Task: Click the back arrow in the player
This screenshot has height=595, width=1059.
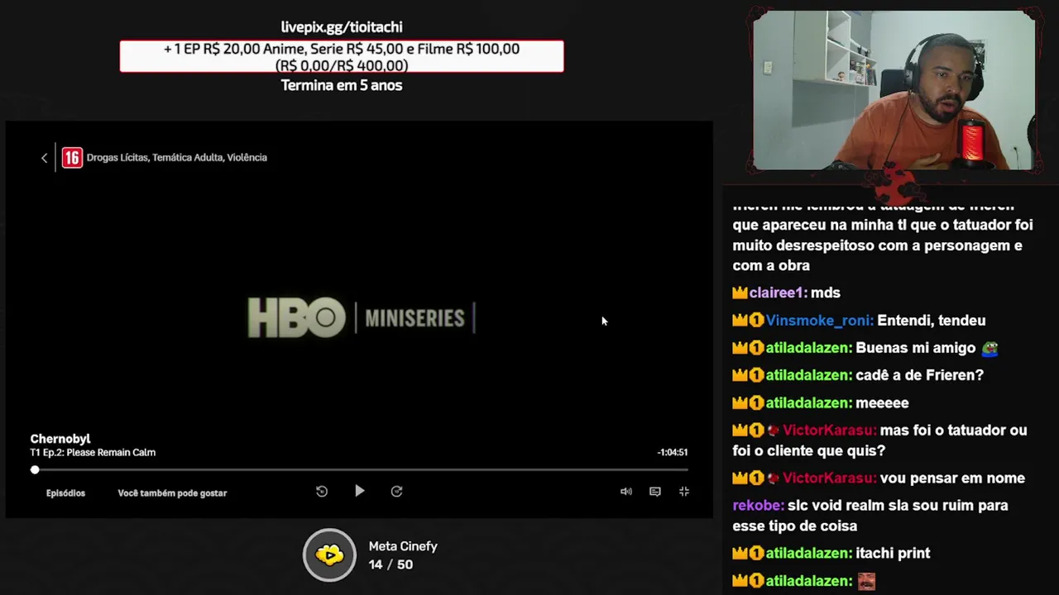Action: coord(45,158)
